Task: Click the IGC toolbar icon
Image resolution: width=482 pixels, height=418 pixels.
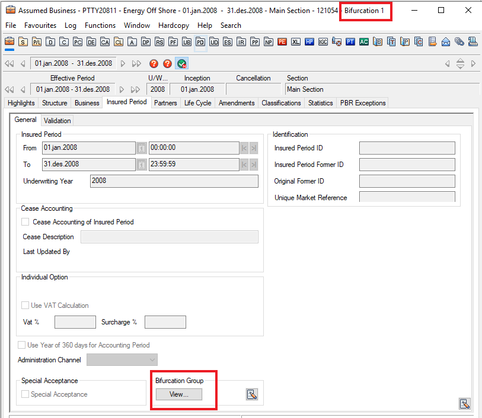Action: 323,41
